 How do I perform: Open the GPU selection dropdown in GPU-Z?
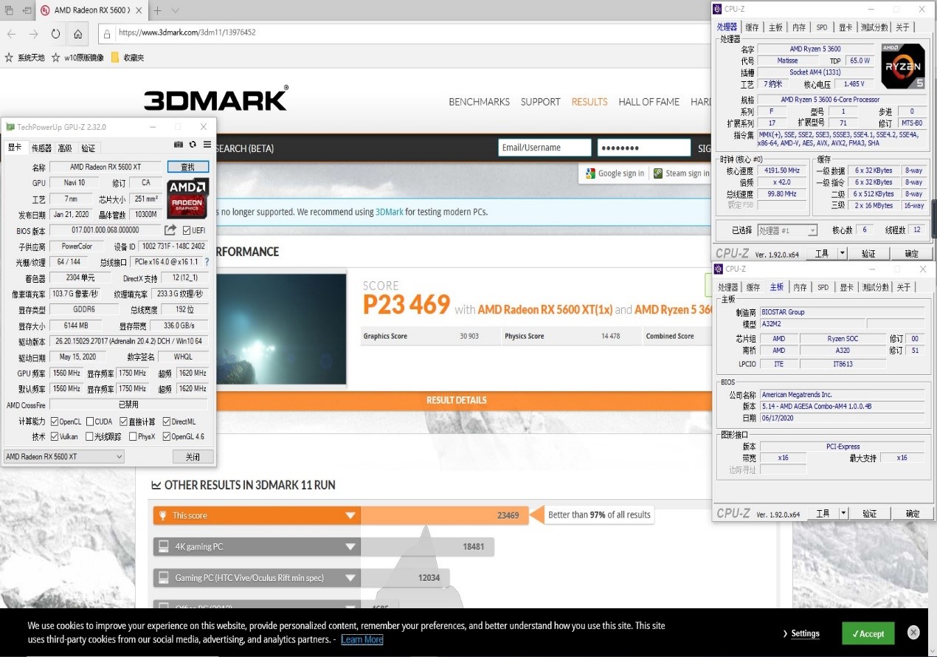coord(64,457)
